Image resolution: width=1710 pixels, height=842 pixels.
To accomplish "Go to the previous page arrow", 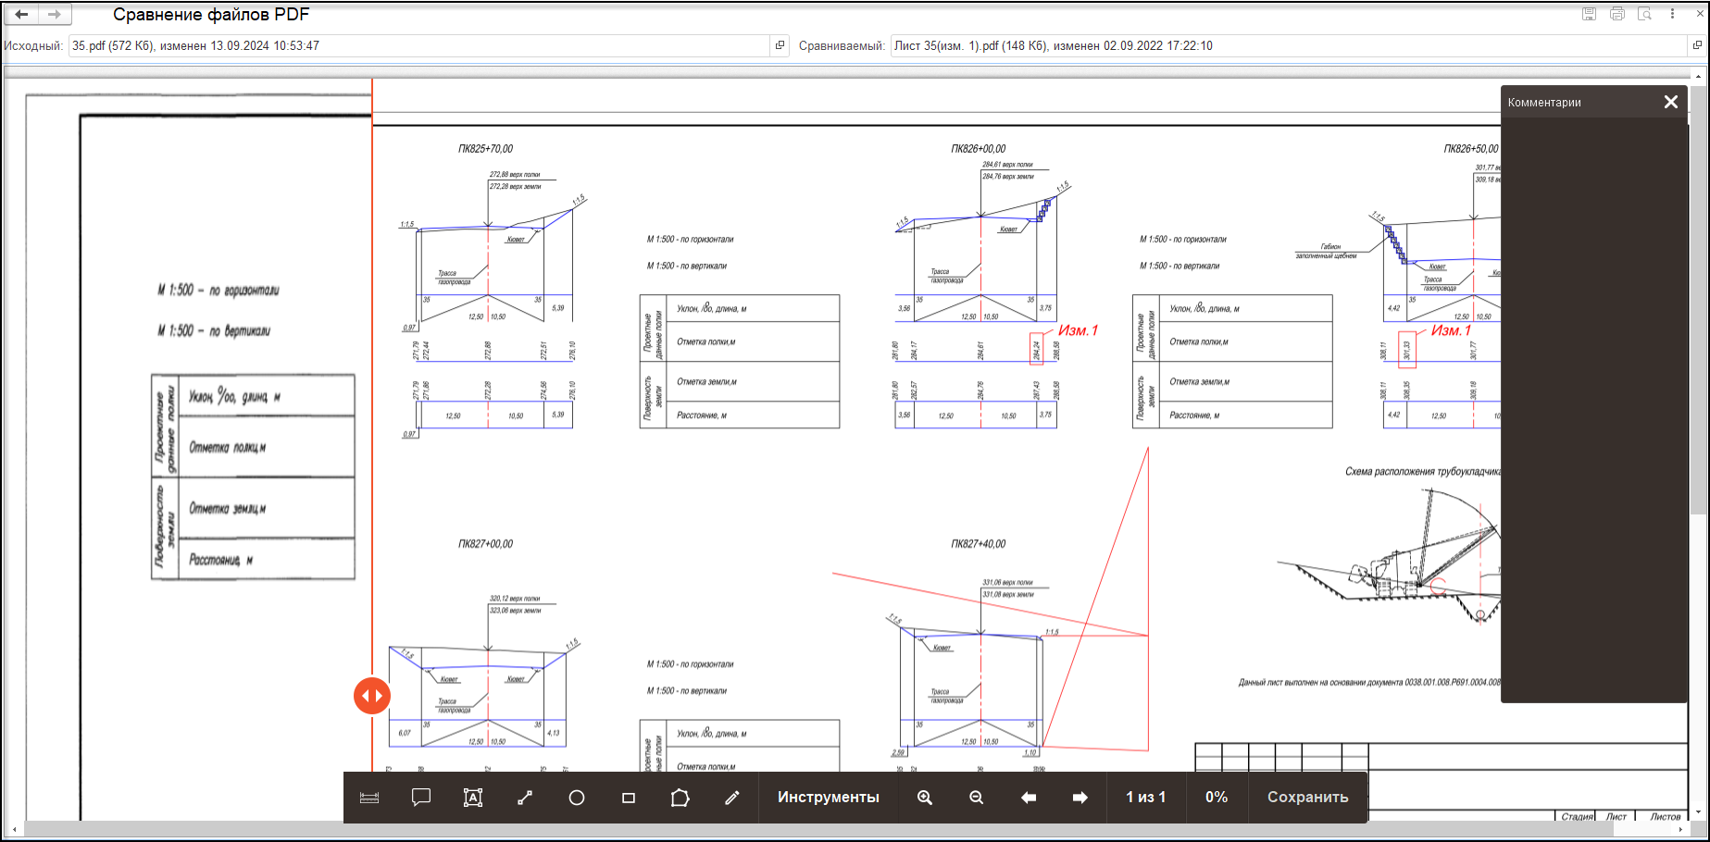I will tap(1029, 798).
